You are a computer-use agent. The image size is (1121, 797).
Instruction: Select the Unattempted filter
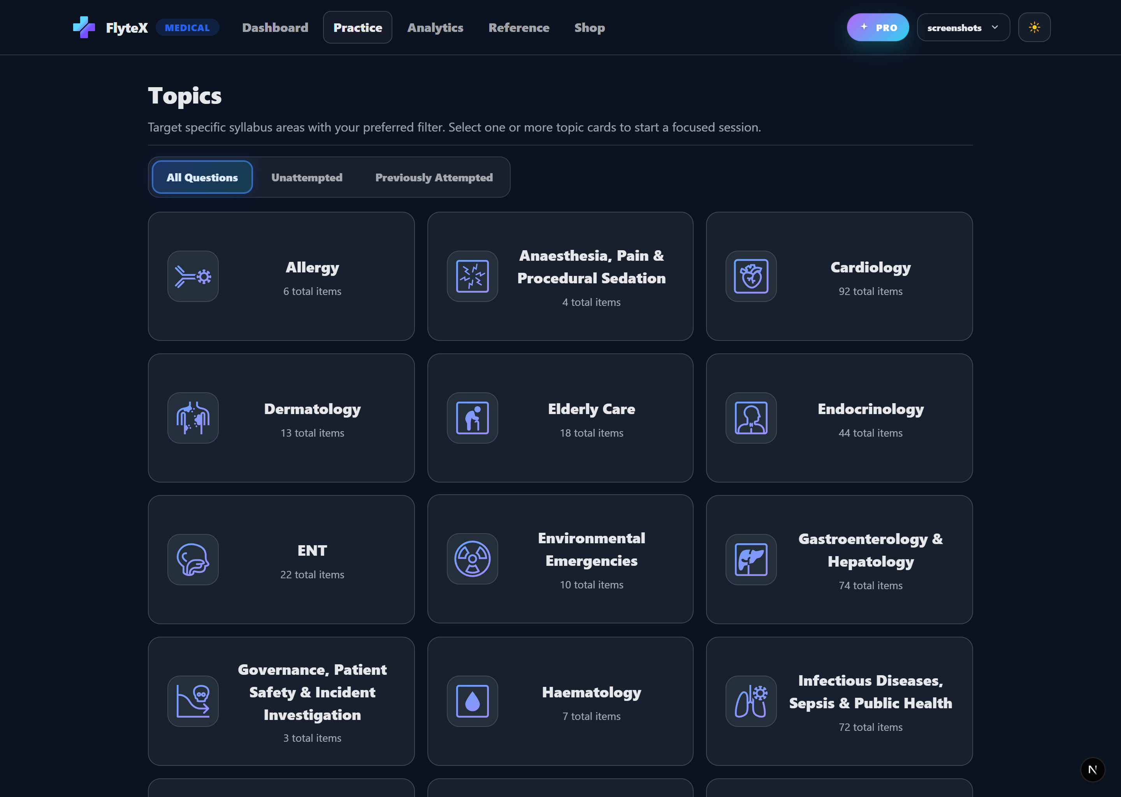307,177
